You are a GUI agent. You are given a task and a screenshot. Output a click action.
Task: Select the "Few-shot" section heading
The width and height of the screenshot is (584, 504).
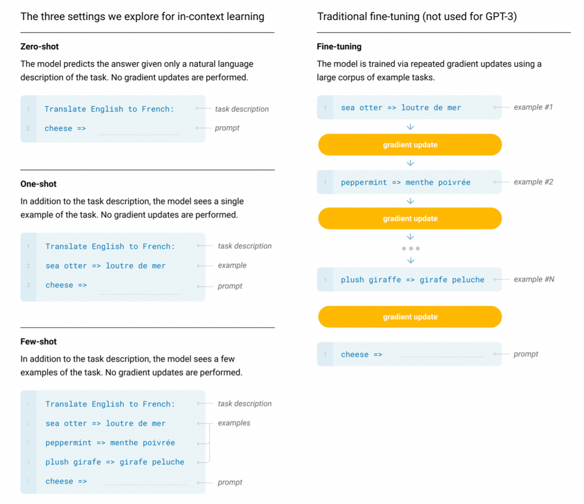pos(38,342)
